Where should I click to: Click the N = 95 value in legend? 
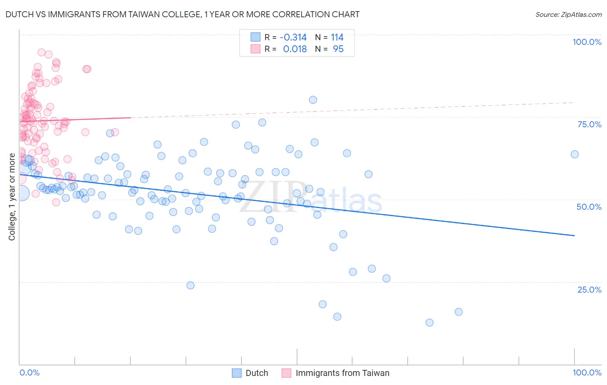329,49
